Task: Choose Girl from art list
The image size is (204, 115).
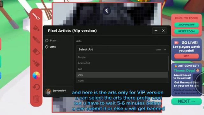Action: click(x=122, y=69)
